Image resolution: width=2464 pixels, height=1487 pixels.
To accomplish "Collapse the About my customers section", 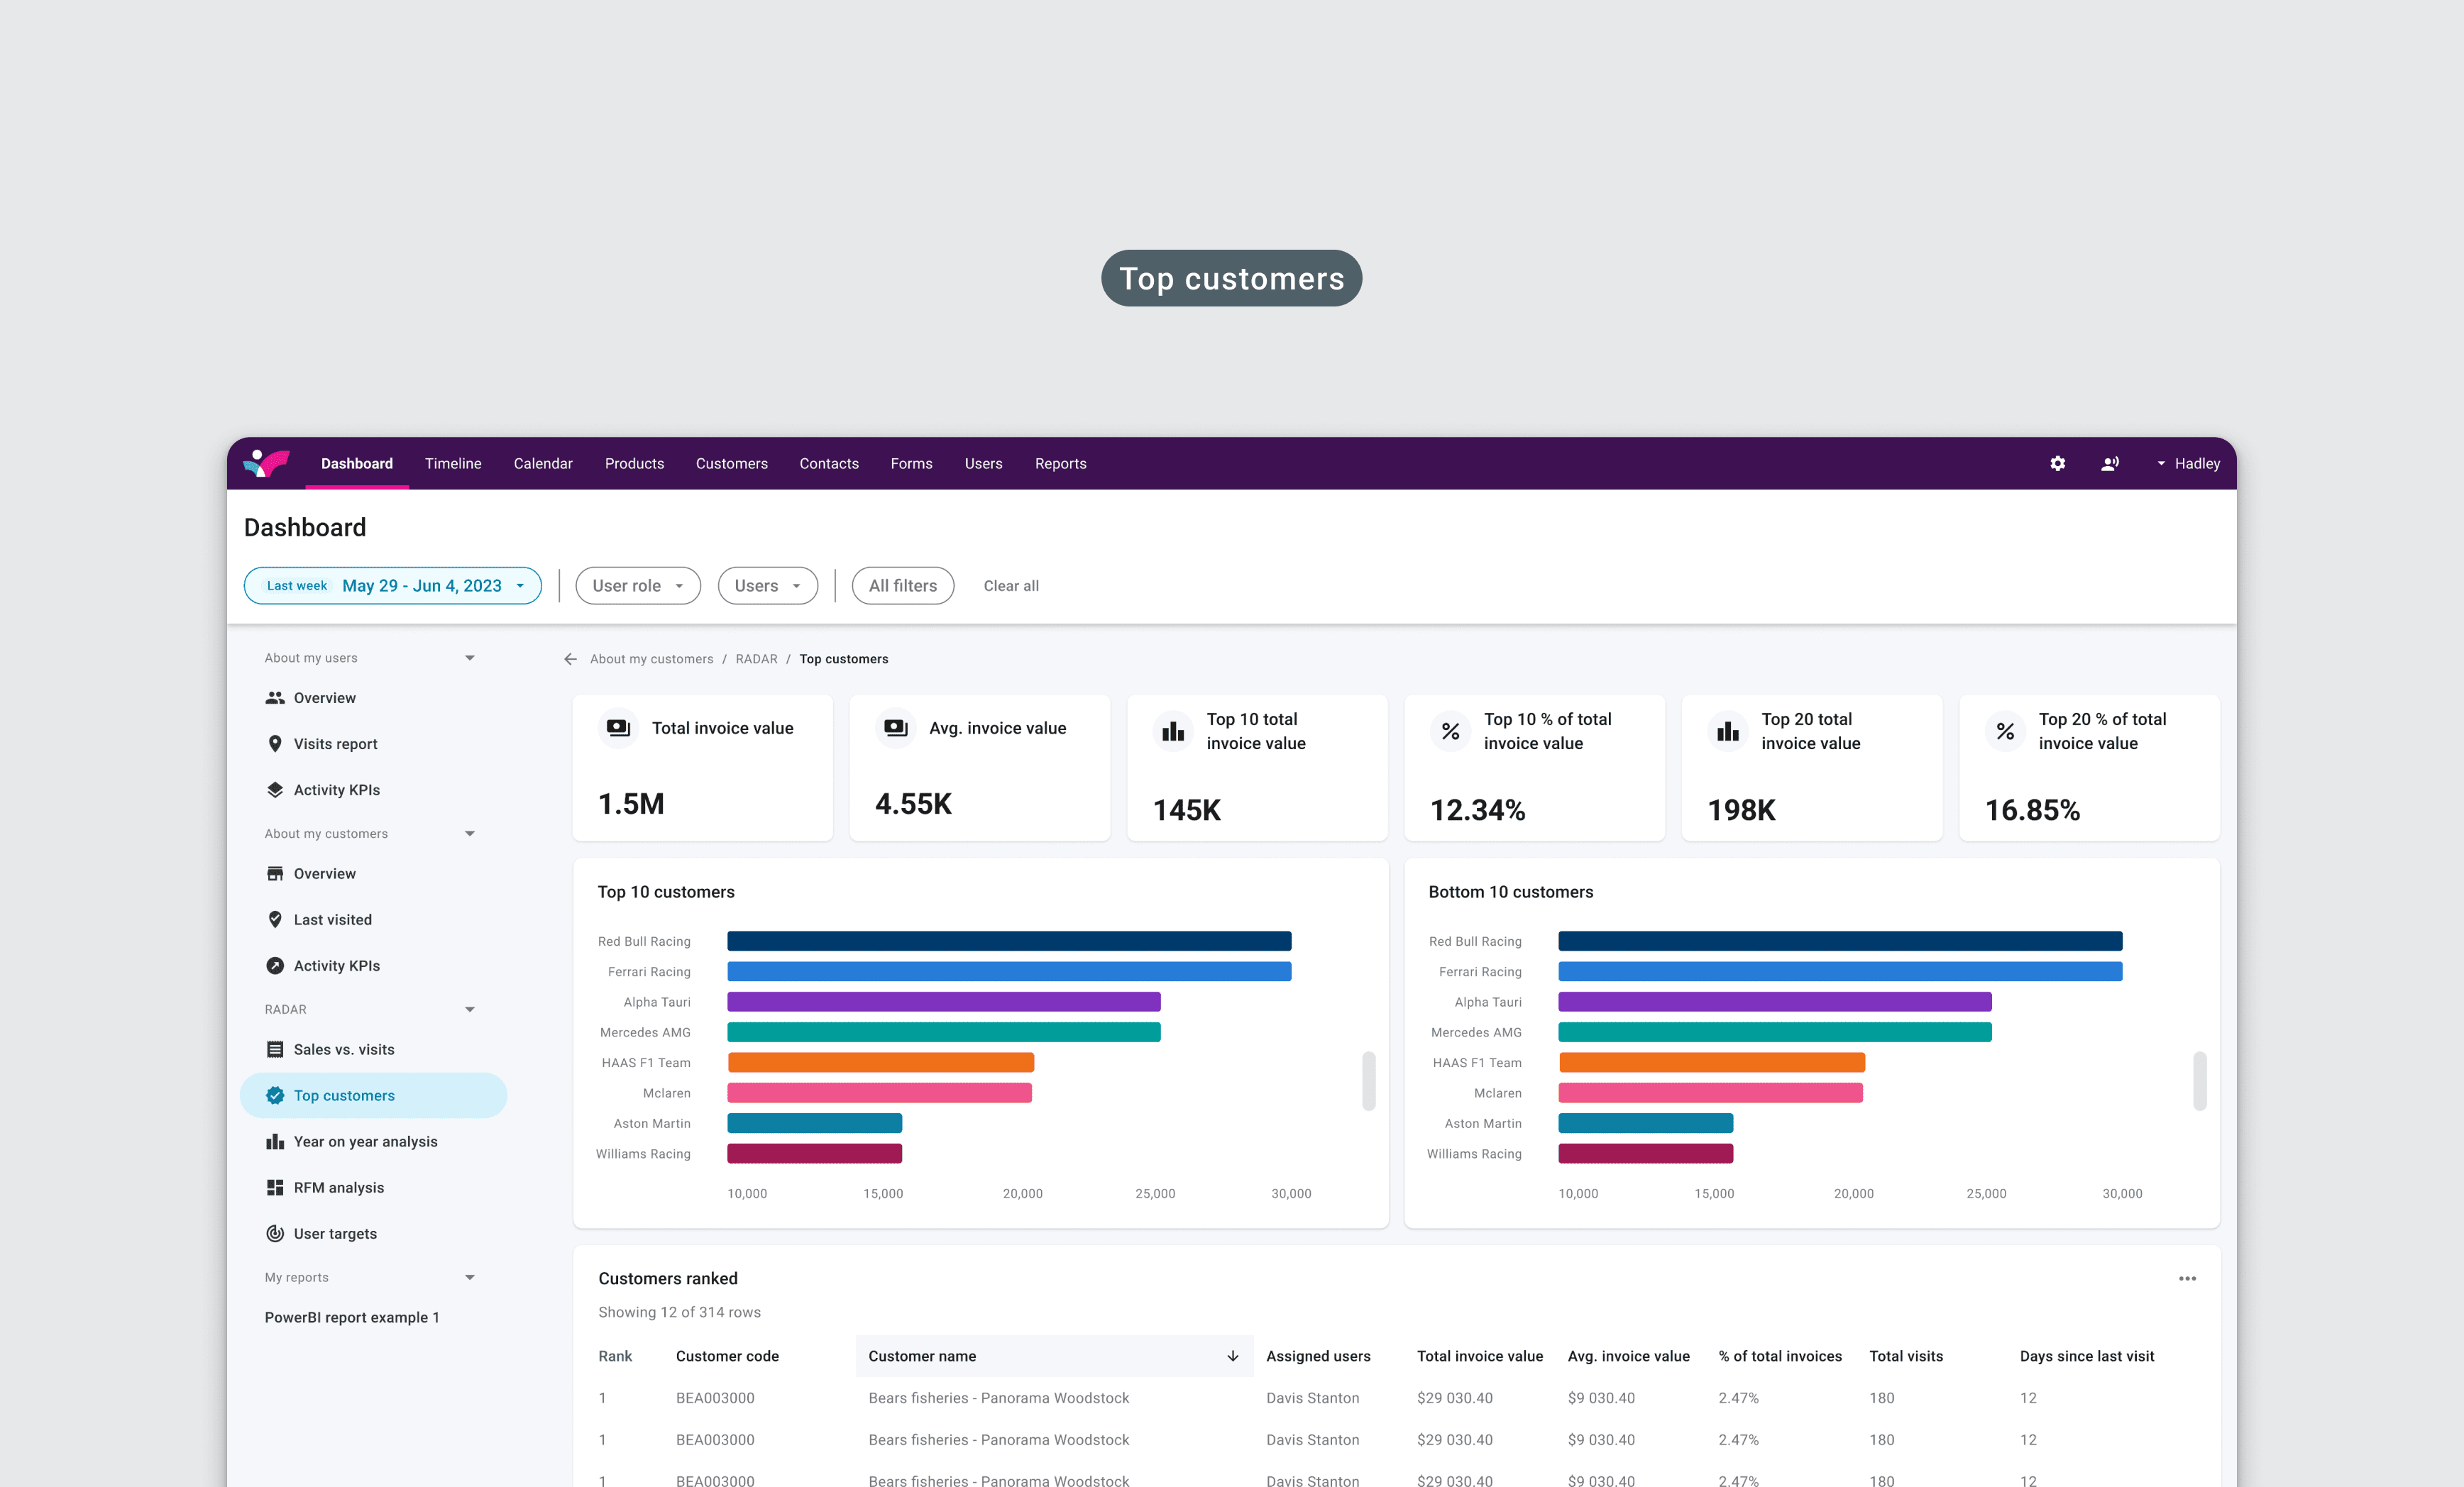I will pos(469,834).
